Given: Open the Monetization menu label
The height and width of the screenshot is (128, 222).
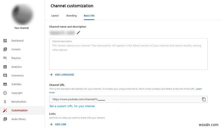Looking at the screenshot, I should (19, 102).
